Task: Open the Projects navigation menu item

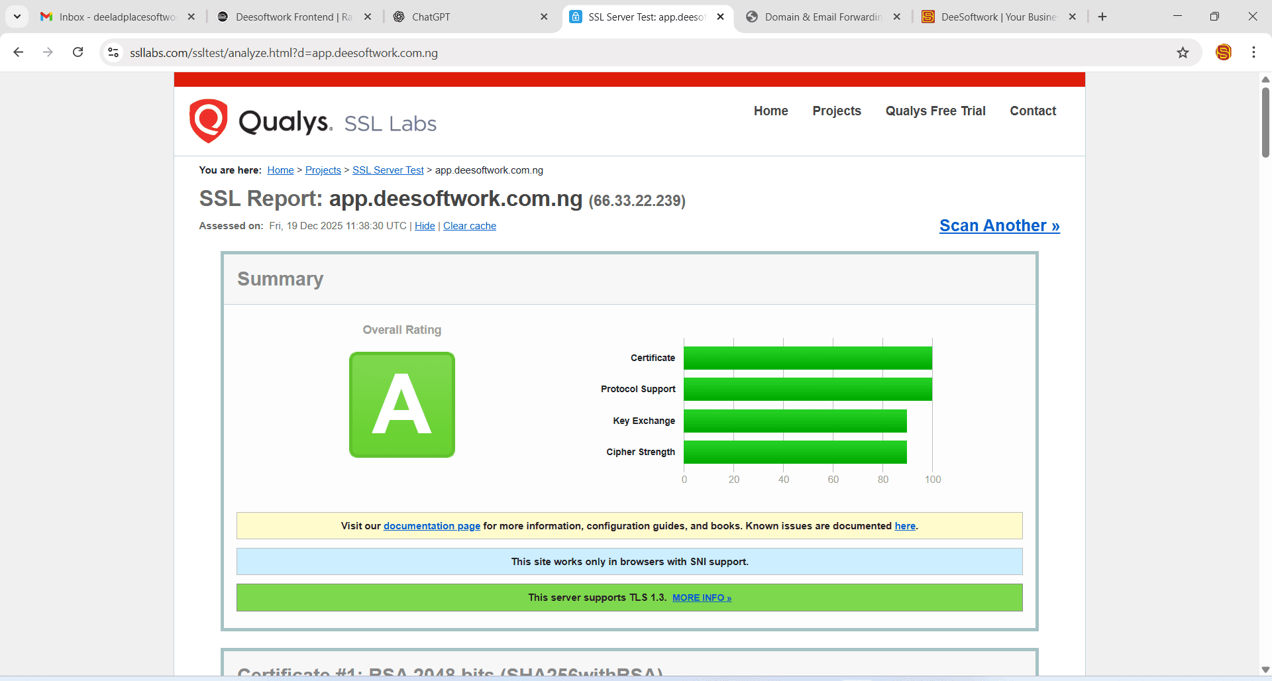Action: 836,111
